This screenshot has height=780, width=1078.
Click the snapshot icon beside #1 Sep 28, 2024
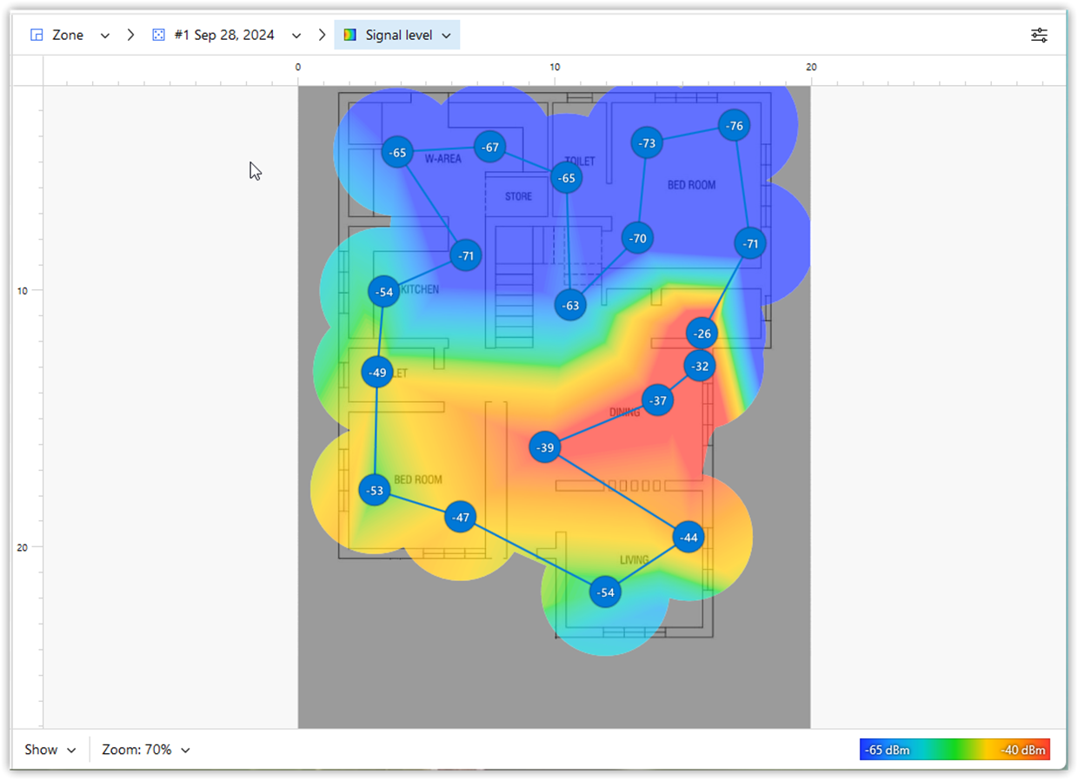coord(158,36)
